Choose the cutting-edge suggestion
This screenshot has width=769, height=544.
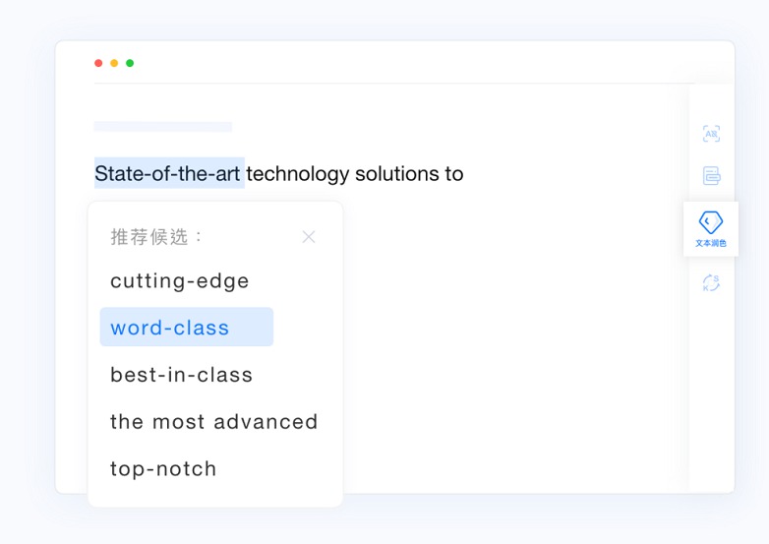coord(180,281)
